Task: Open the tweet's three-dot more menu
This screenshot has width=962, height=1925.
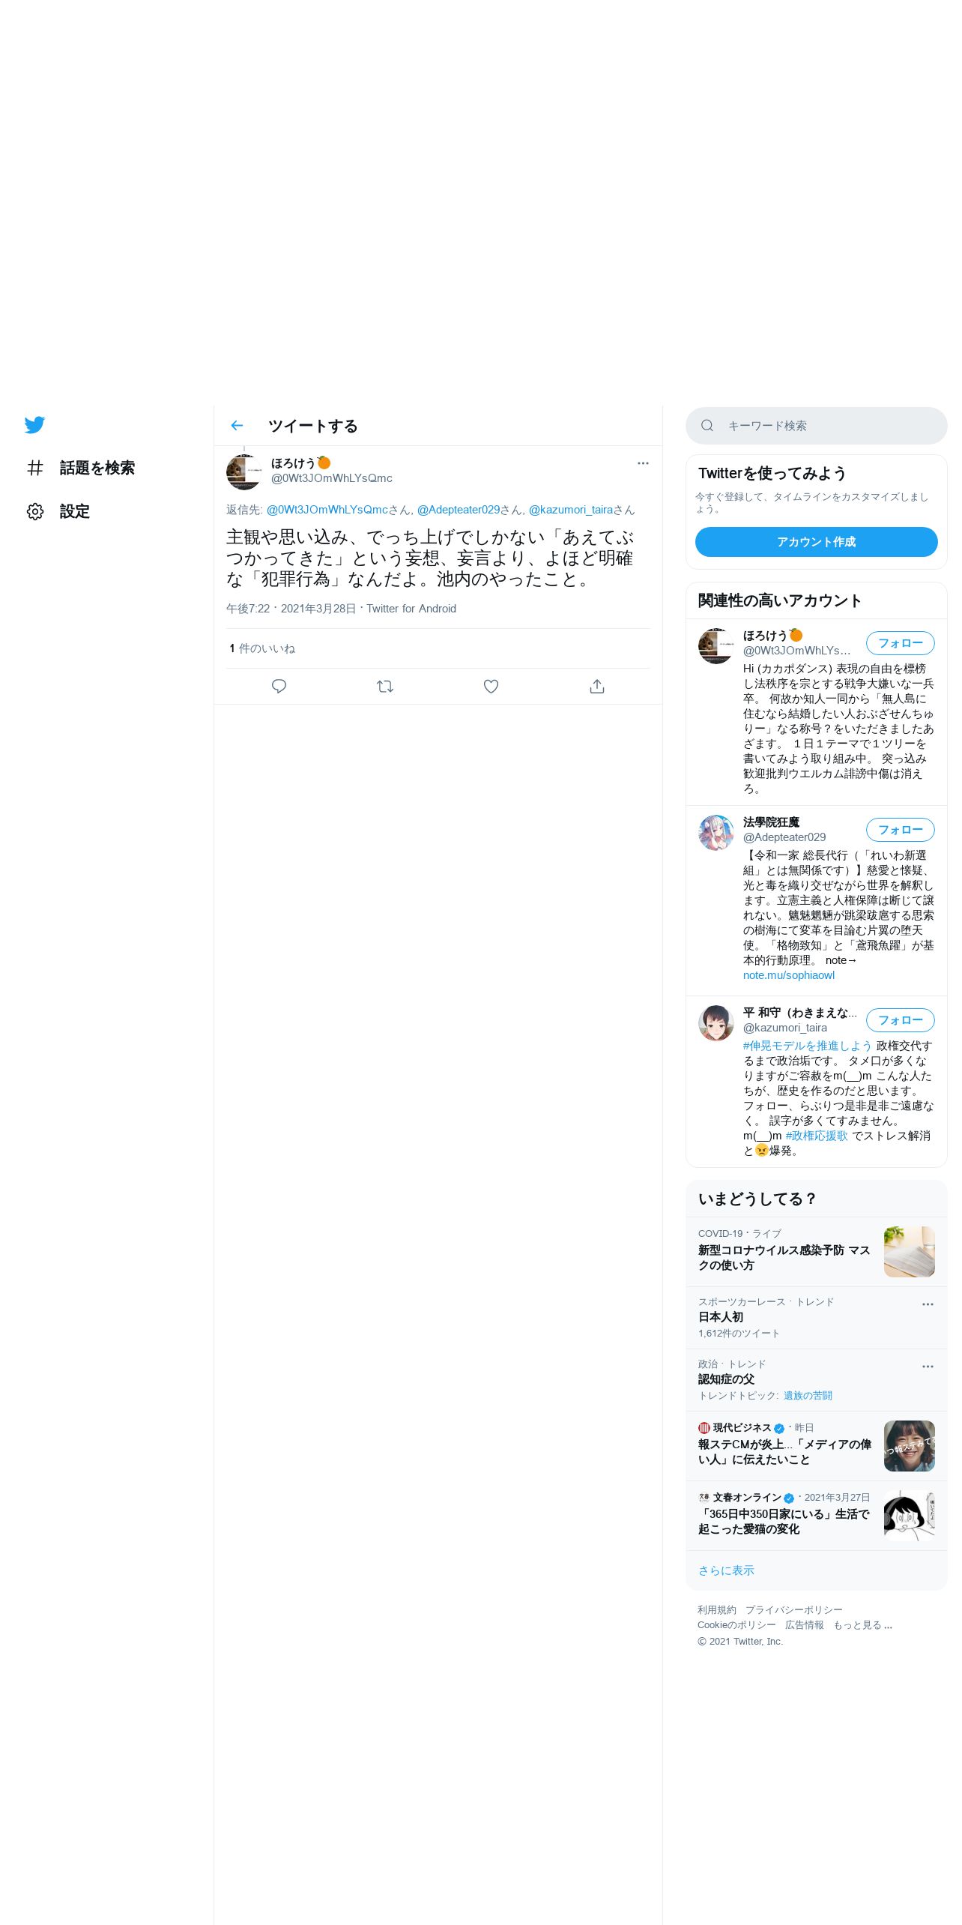Action: 643,463
